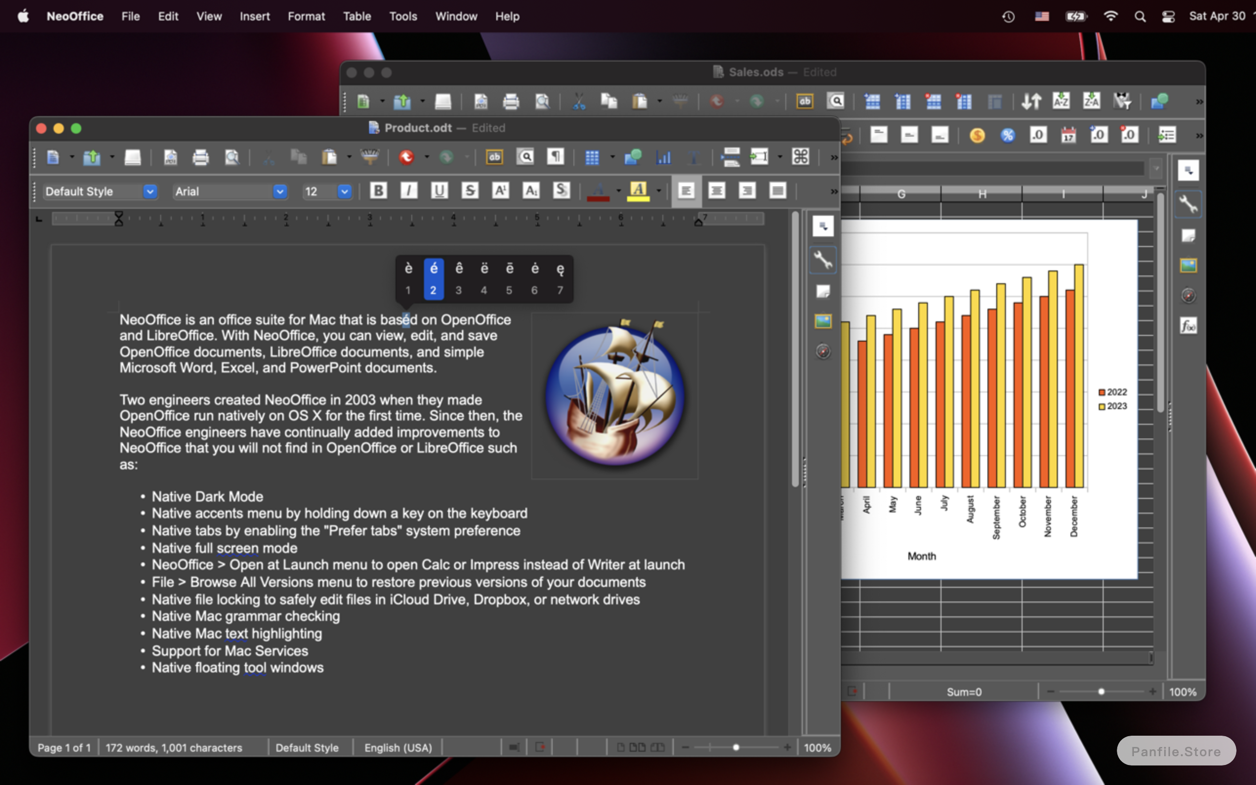Image resolution: width=1256 pixels, height=785 pixels.
Task: Click the Strikethrough S button
Action: (x=470, y=190)
